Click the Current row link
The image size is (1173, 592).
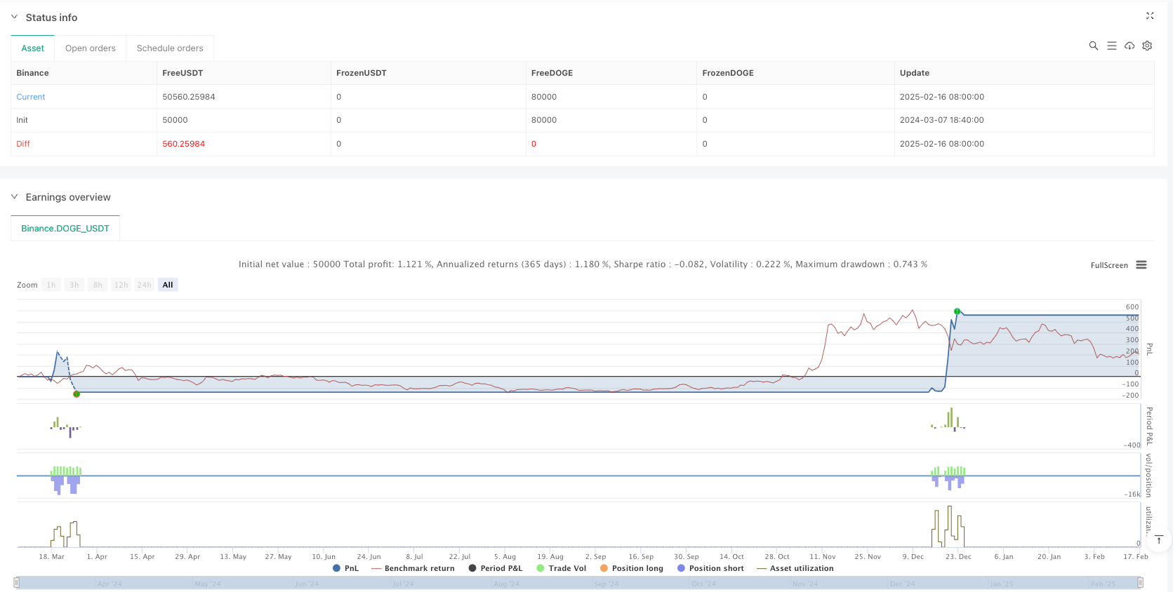point(31,97)
